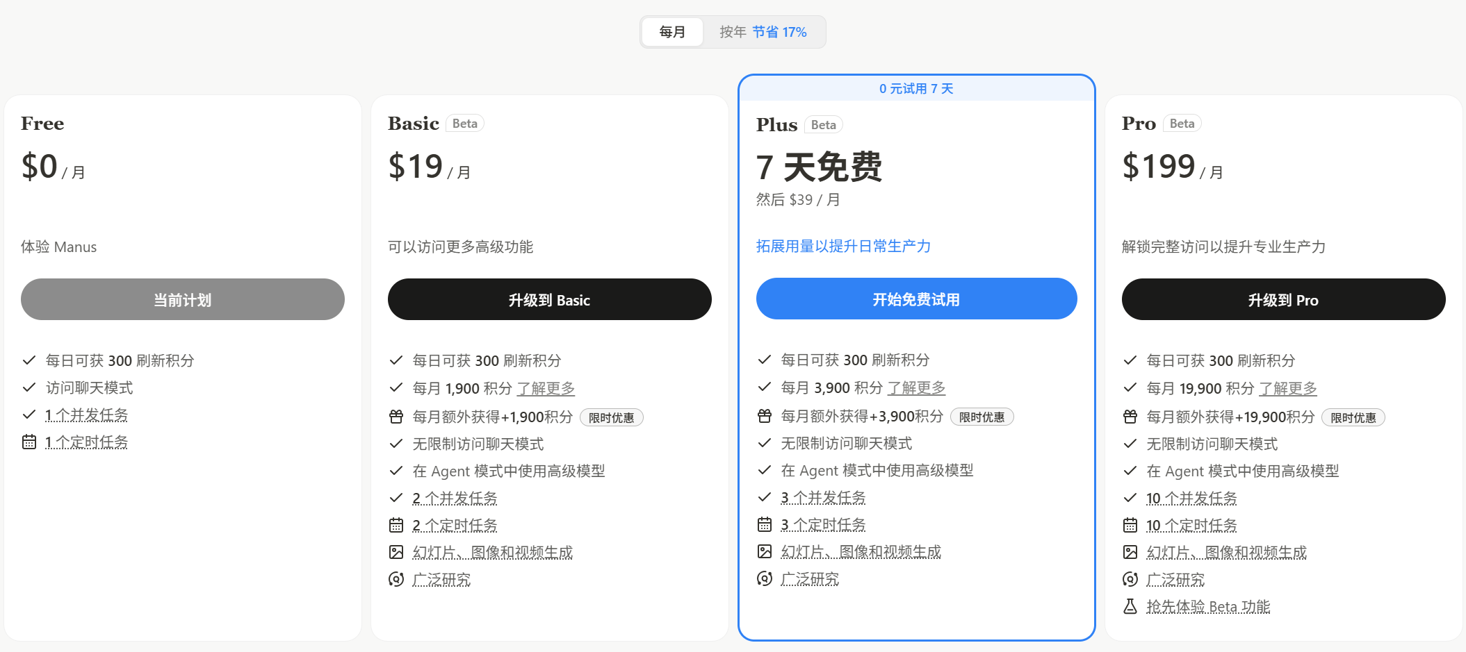Select the 每月 billing tab

(x=672, y=32)
